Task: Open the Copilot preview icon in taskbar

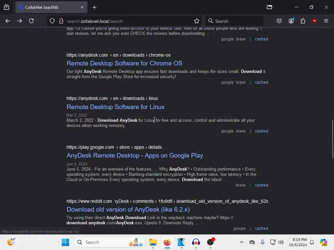Action: coord(324,242)
